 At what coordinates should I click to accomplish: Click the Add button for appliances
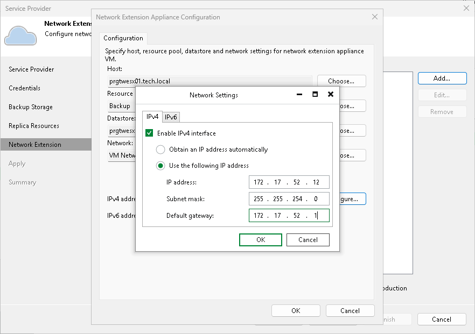tap(442, 78)
